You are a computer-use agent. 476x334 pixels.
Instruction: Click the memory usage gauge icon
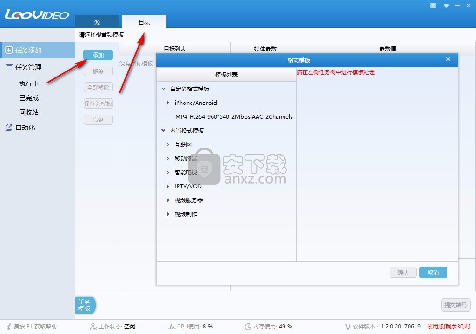pyautogui.click(x=248, y=327)
